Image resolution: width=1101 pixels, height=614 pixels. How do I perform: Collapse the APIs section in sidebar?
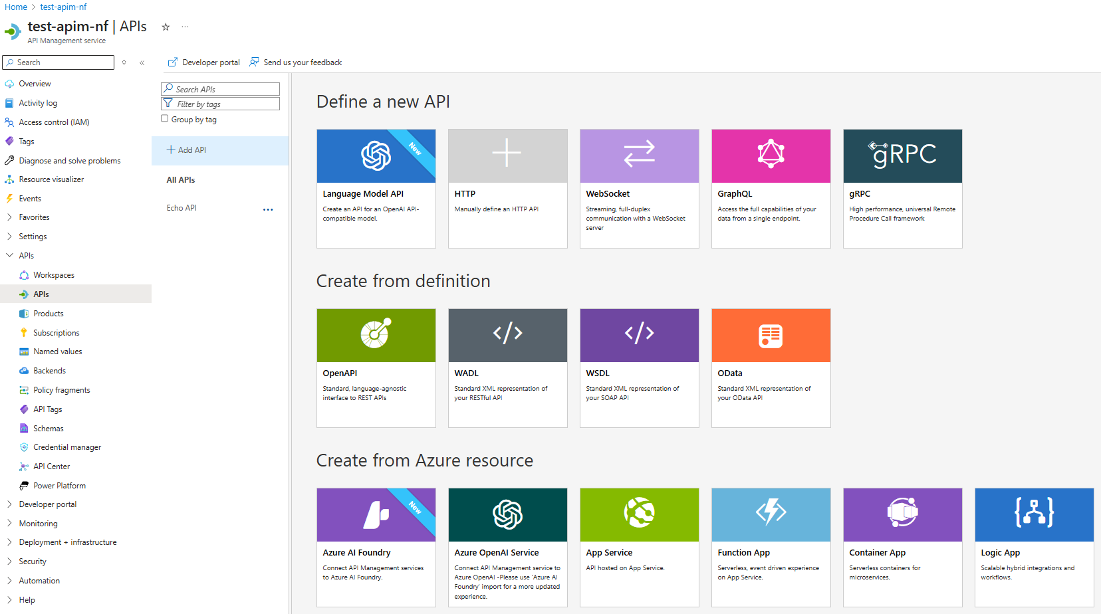(x=9, y=256)
